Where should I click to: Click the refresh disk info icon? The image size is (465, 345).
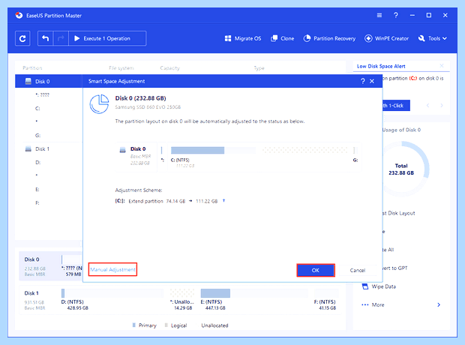pyautogui.click(x=22, y=38)
